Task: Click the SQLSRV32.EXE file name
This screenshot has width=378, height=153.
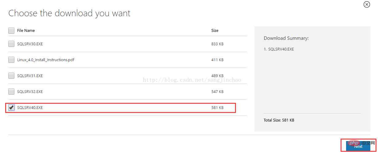Action: [x=30, y=91]
